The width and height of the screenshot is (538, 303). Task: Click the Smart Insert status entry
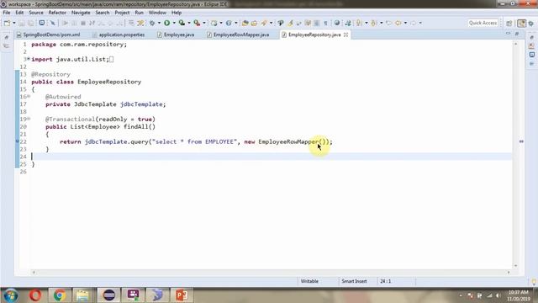click(x=354, y=281)
